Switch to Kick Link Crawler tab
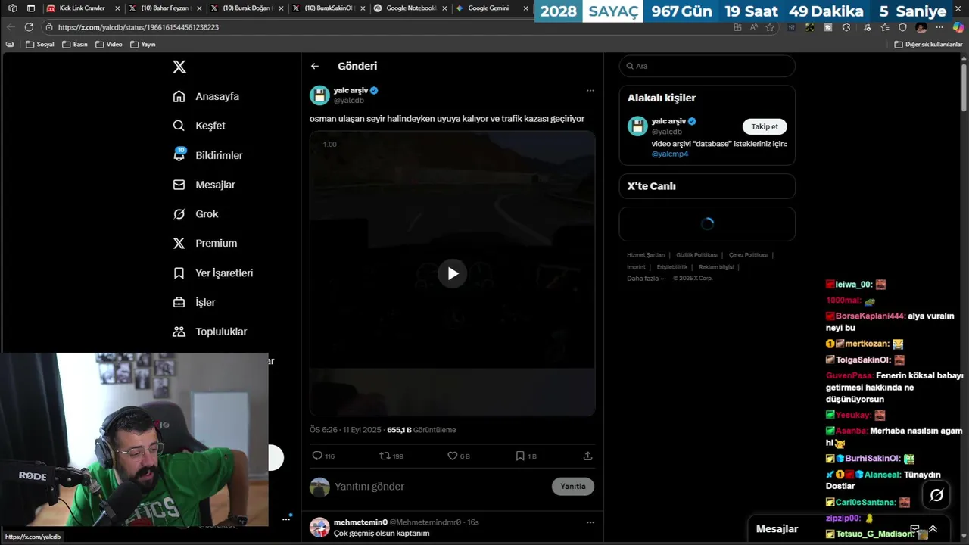 (82, 8)
